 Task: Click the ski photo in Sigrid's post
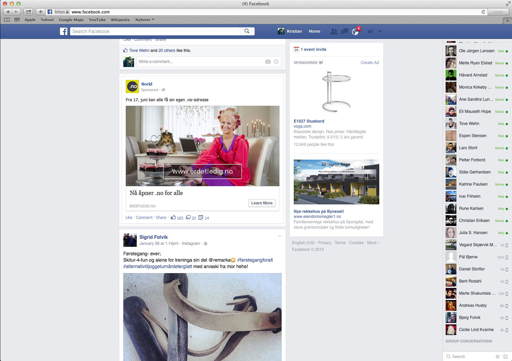pos(202,317)
